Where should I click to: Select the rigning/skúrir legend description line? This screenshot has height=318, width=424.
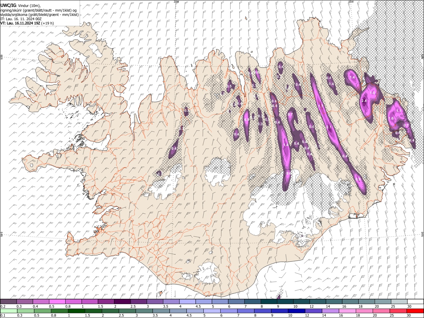coord(38,10)
